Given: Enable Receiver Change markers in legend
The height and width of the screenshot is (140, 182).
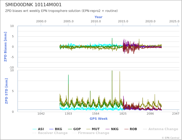Looking at the screenshot, I should pyautogui.click(x=50, y=133).
